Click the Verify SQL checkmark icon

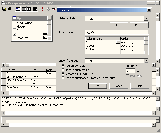point(54,9)
